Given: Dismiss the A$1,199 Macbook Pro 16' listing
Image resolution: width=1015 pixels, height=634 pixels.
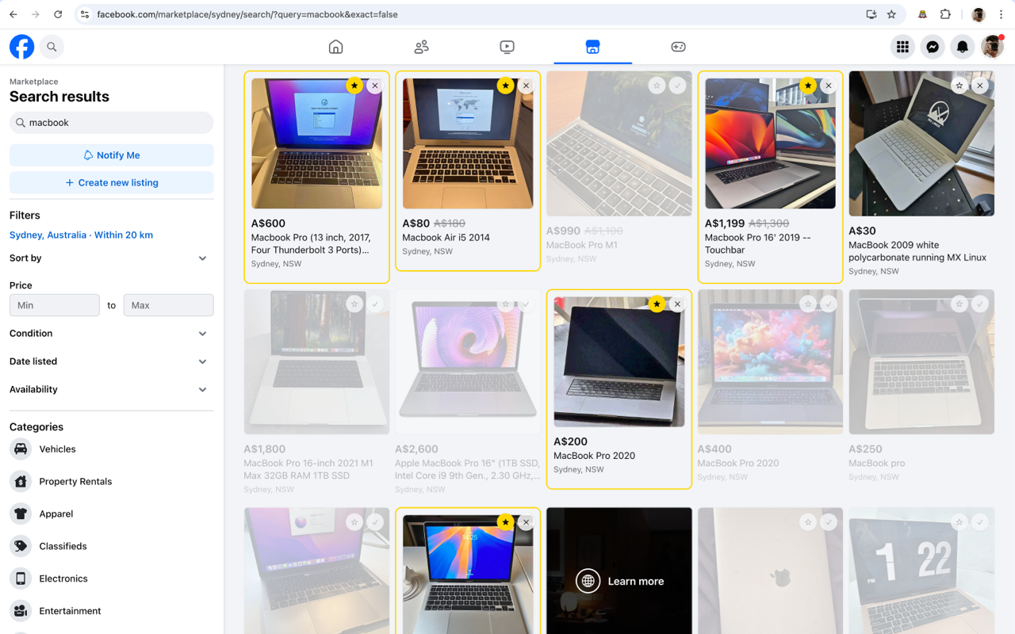Looking at the screenshot, I should point(829,86).
